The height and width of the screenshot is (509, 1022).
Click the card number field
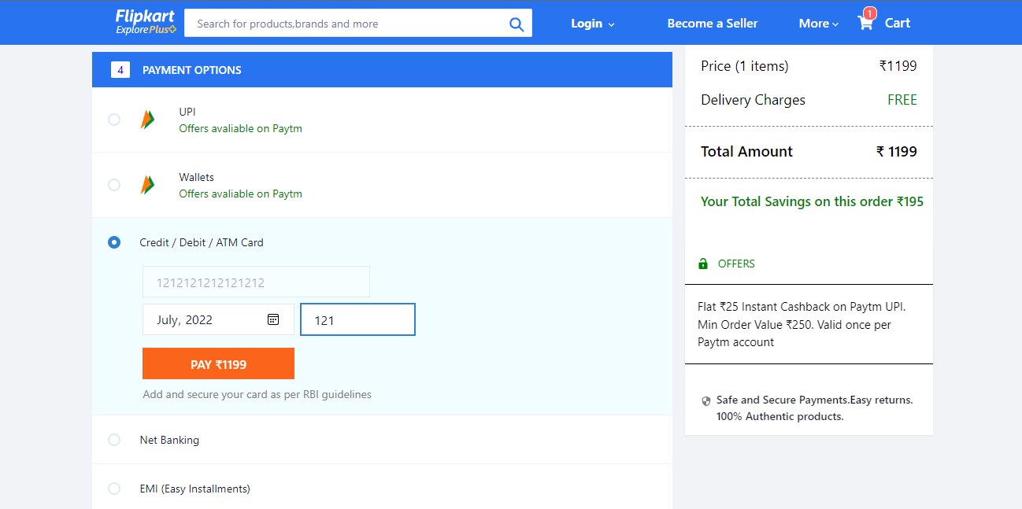(256, 282)
